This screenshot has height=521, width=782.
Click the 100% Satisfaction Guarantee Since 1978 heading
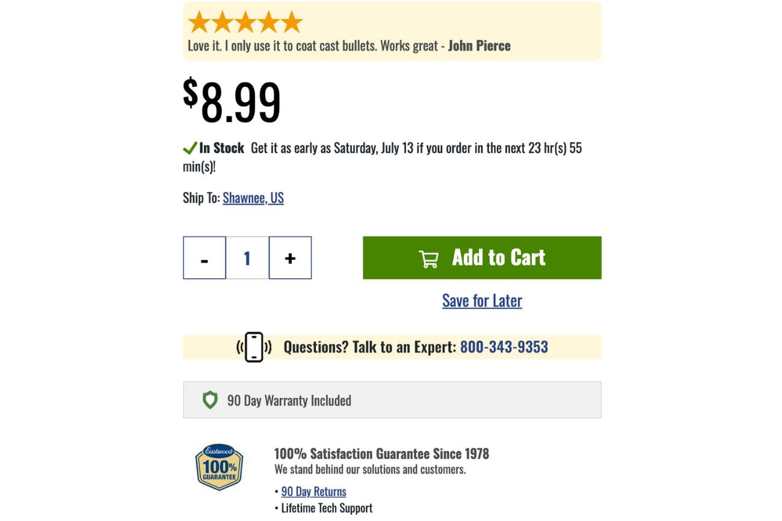[381, 454]
